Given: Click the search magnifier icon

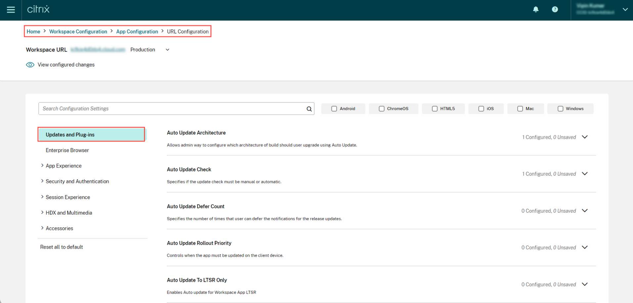Looking at the screenshot, I should click(x=308, y=108).
